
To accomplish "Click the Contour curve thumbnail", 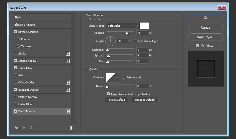I will point(111,78).
